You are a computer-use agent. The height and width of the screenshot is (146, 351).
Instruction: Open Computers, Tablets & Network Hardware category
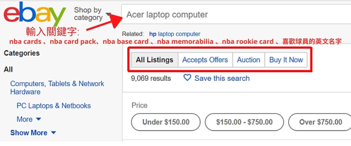pos(57,88)
